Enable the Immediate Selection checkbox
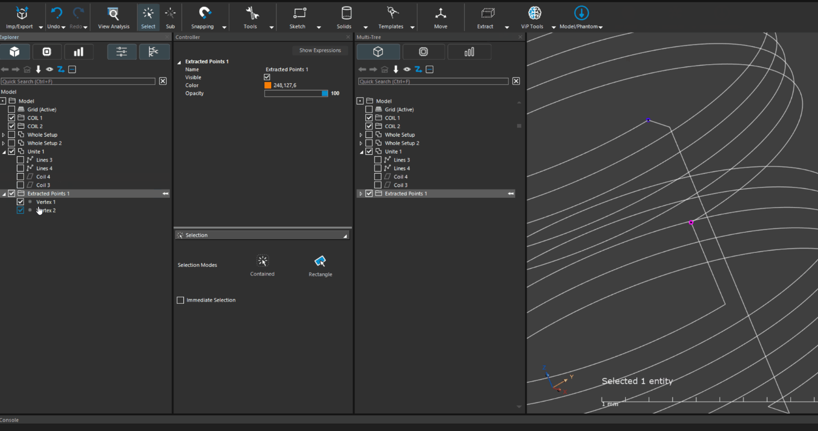Image resolution: width=818 pixels, height=431 pixels. tap(180, 300)
